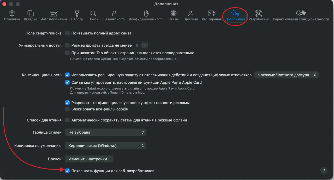This screenshot has width=334, height=180.
Task: Enable Показывать полный адрес сайта checkbox
Action: pos(68,33)
